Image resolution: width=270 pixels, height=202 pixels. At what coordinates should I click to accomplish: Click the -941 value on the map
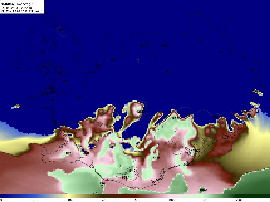point(60,30)
